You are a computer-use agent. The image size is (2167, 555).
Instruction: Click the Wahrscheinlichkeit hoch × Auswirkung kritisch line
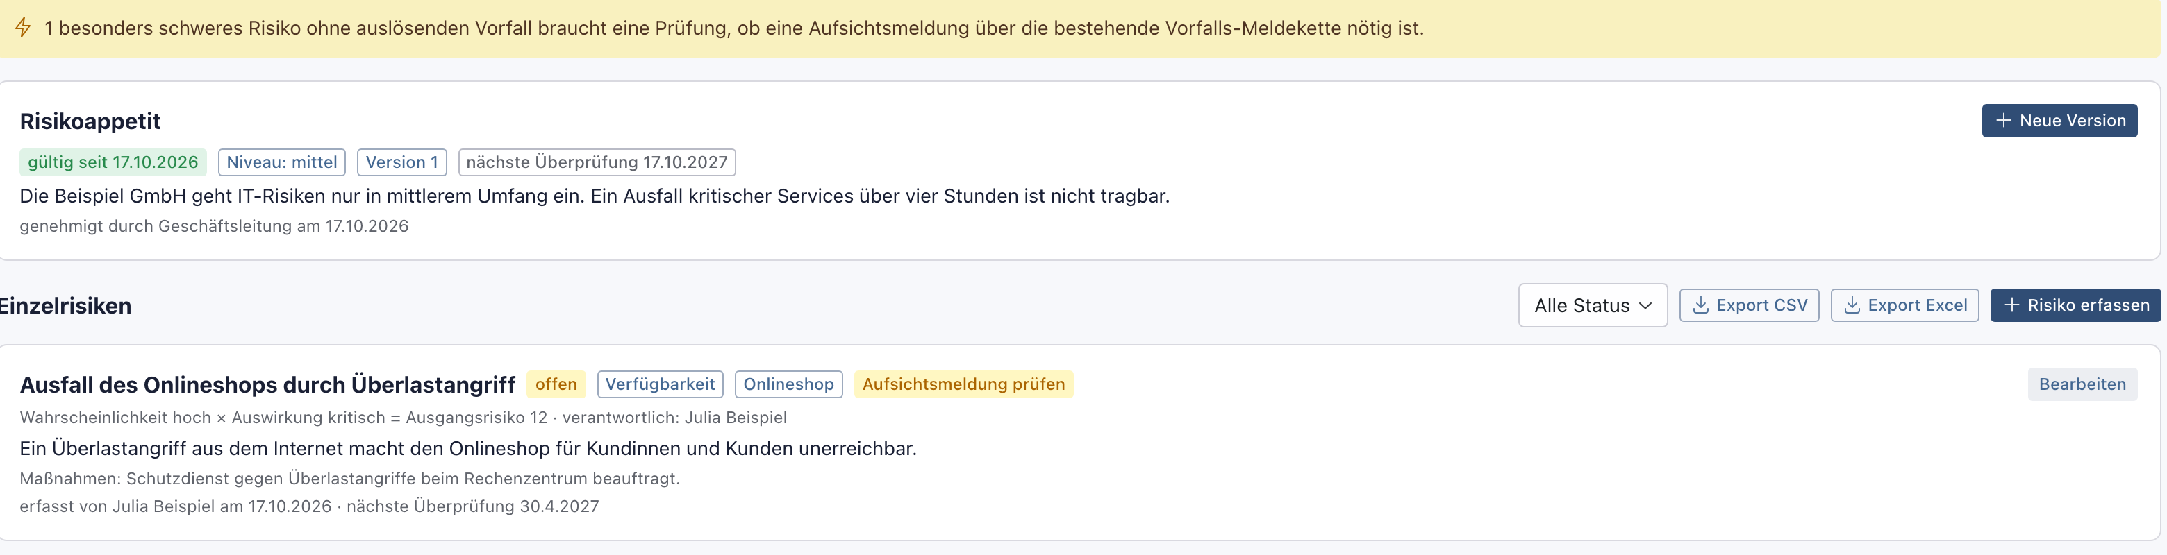(x=403, y=418)
